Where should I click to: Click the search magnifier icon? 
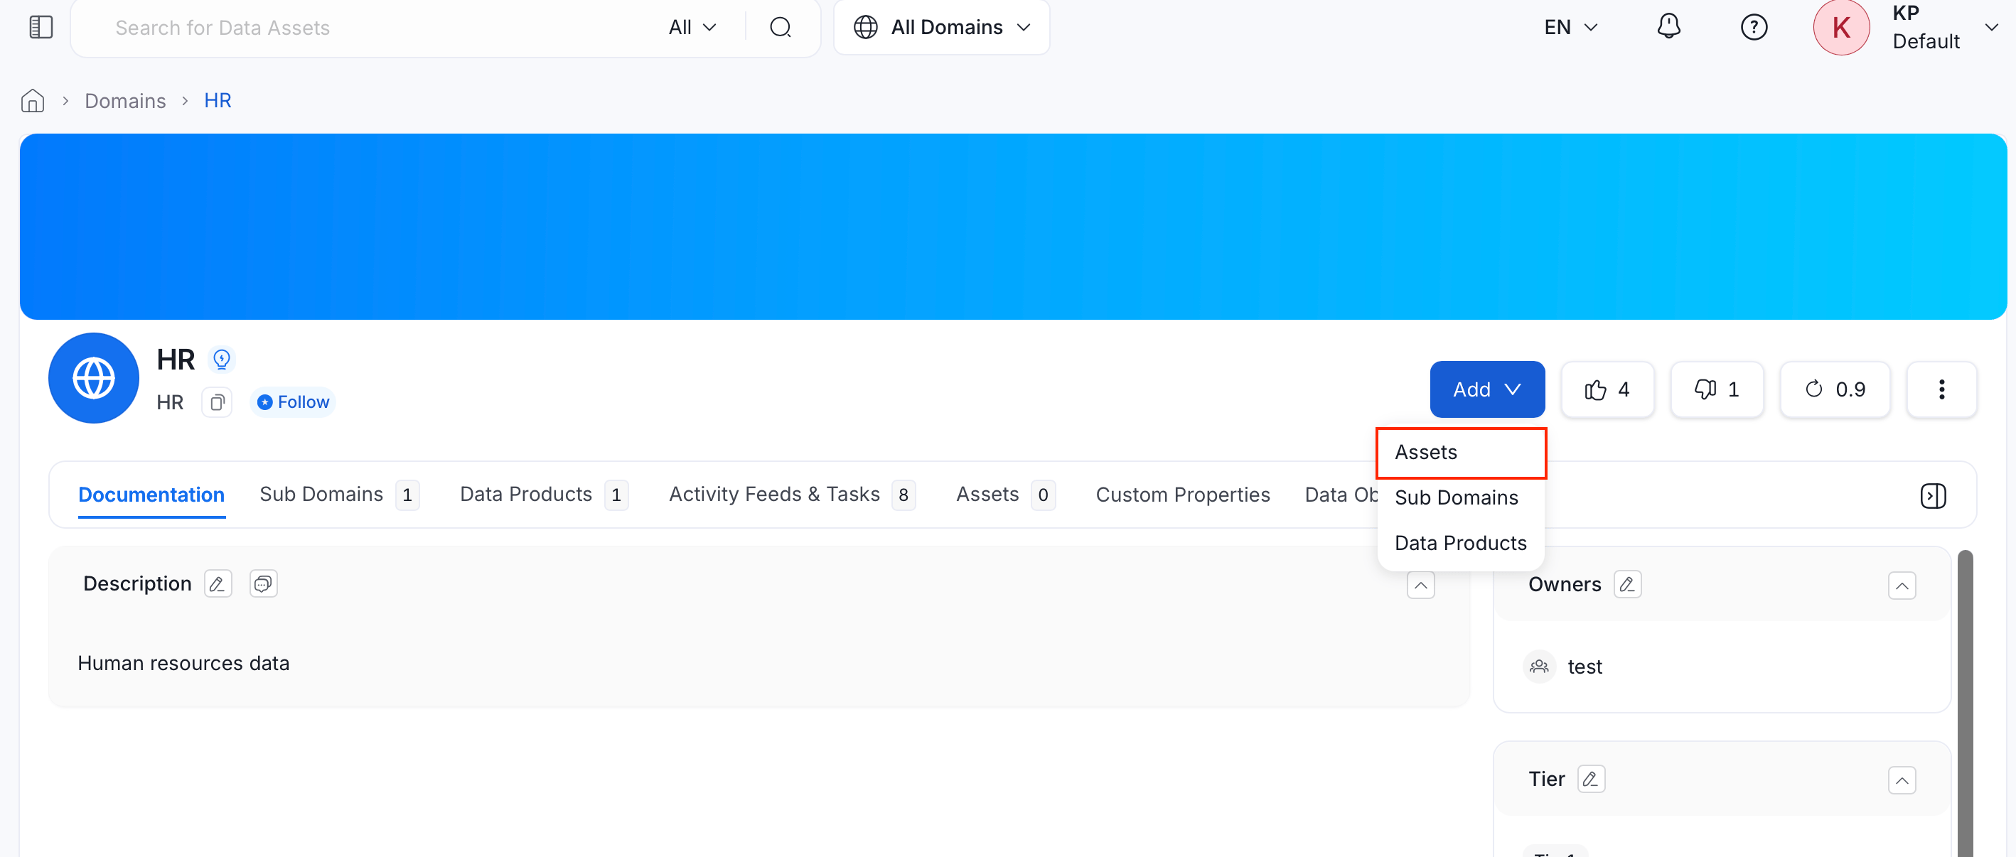[781, 28]
